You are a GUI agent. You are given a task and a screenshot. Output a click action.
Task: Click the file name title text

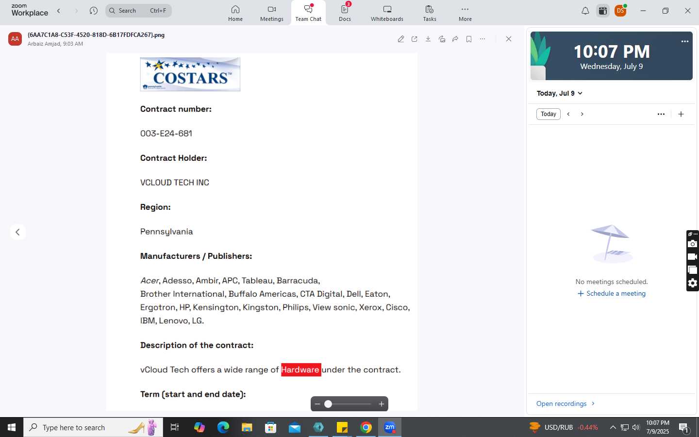pos(96,35)
